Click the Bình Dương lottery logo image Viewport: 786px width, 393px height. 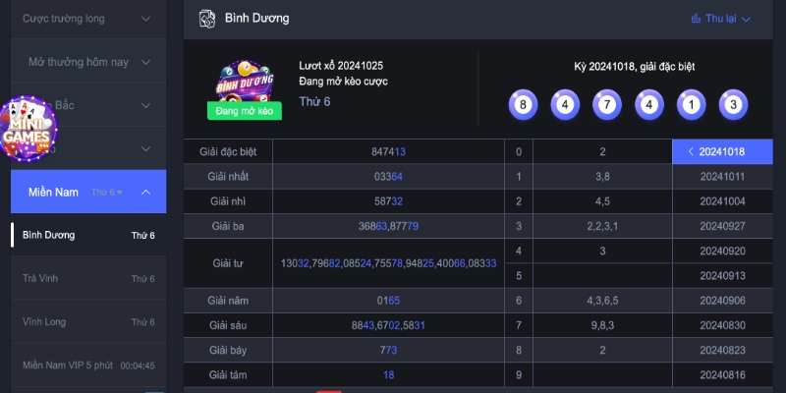tap(245, 81)
